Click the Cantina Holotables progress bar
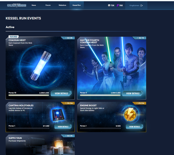This screenshot has height=155, width=174. pos(29,128)
